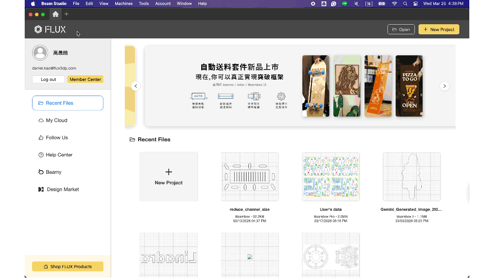
Task: Click the Pizza To Go banner image
Action: point(409,86)
